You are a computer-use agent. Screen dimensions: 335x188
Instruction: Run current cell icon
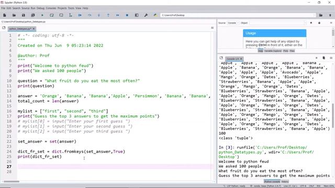tap(52, 15)
